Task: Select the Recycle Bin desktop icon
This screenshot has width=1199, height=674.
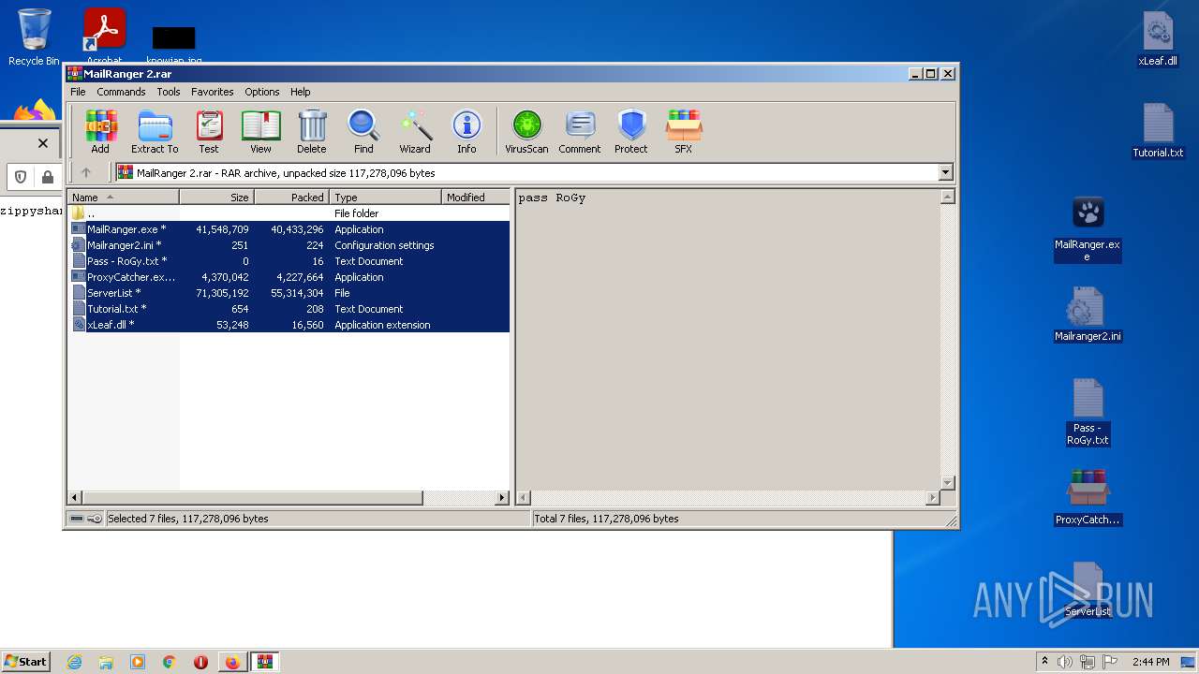Action: click(34, 37)
